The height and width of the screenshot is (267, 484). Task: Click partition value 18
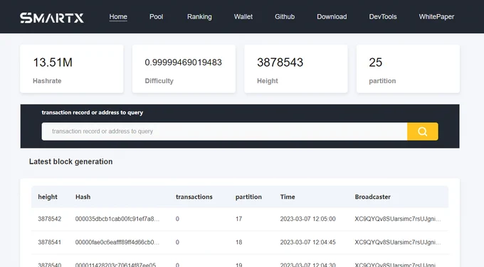(x=238, y=242)
